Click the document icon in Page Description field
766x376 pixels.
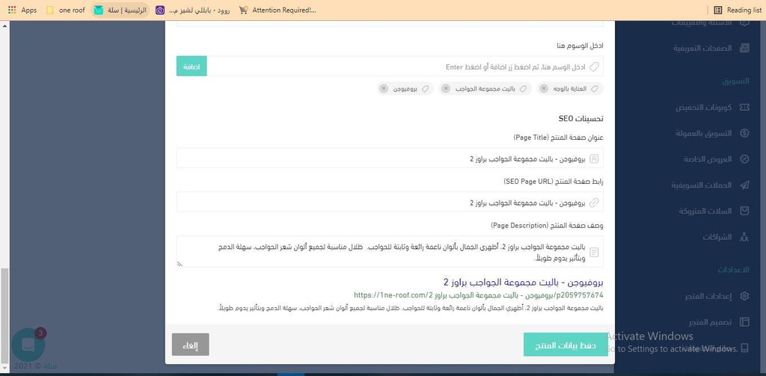point(595,252)
